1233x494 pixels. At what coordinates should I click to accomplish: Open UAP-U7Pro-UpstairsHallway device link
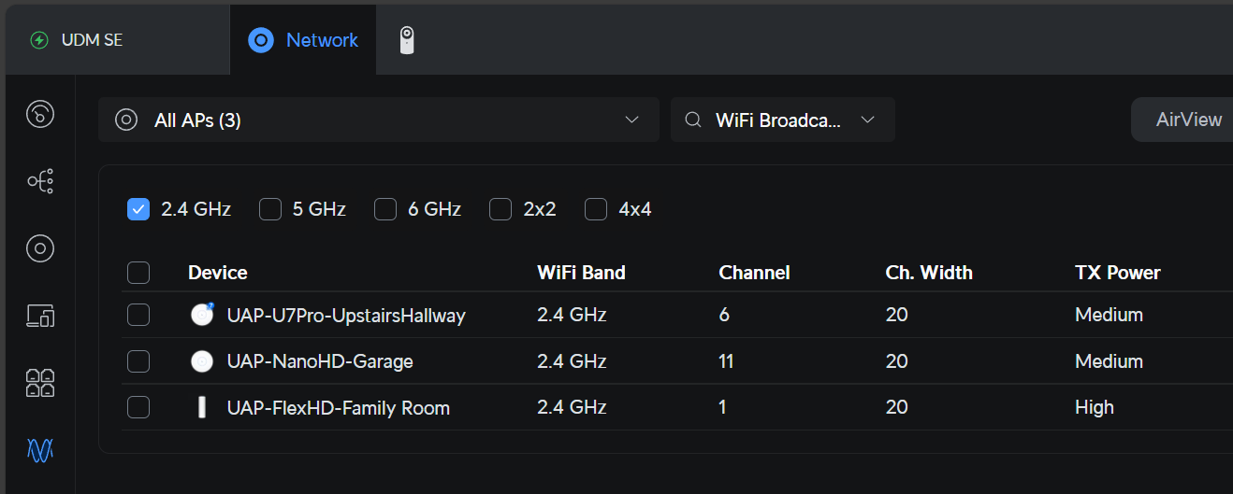click(346, 316)
